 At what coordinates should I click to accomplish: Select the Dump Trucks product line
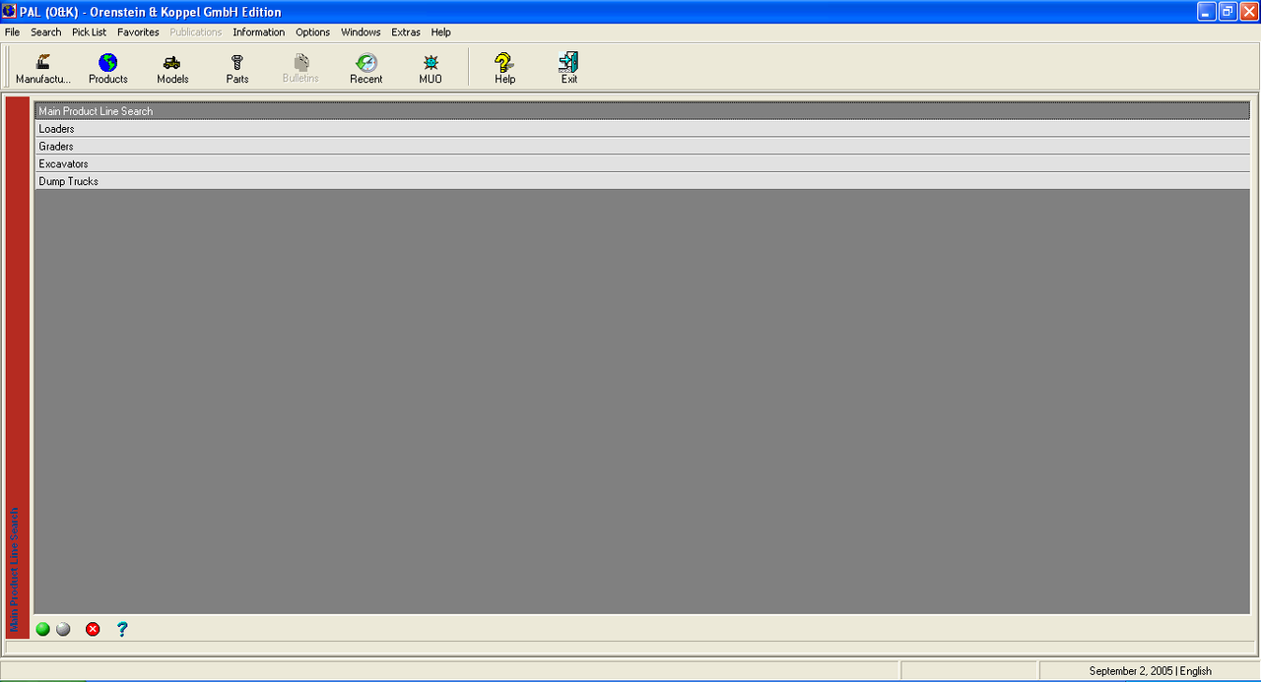click(642, 182)
